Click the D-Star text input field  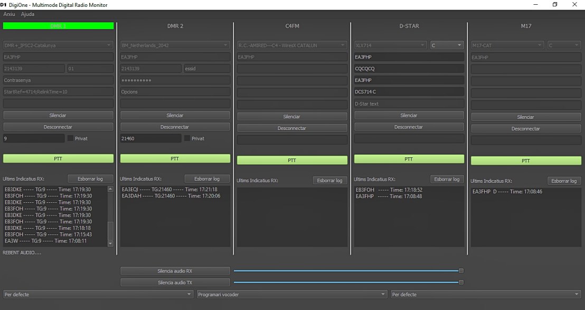(x=409, y=104)
